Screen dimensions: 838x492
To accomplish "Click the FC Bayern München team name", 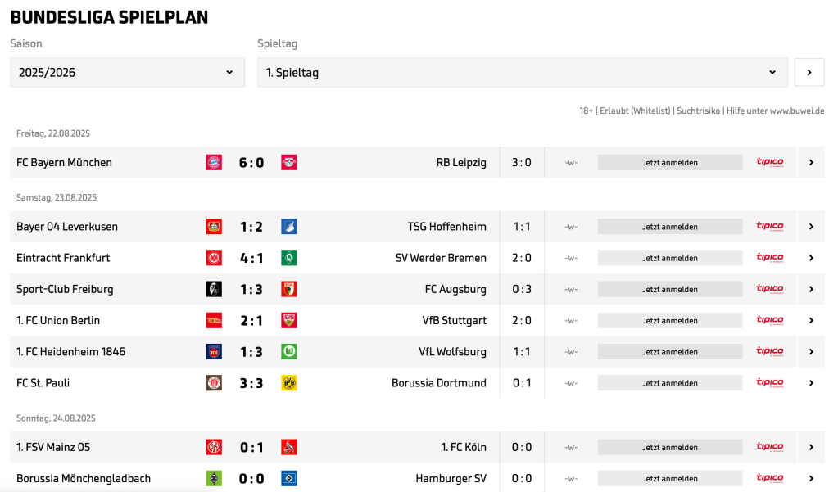I will coord(64,162).
